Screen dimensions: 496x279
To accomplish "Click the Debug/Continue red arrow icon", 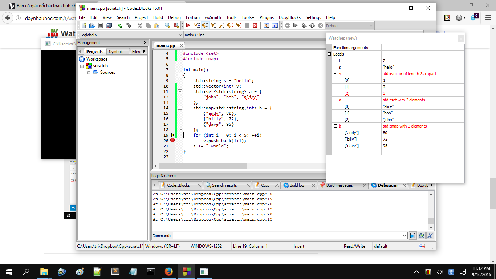I will pyautogui.click(x=188, y=25).
